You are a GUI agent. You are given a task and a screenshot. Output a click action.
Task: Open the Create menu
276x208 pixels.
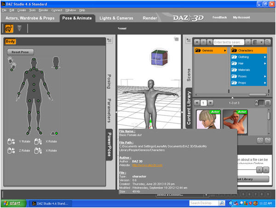22,10
